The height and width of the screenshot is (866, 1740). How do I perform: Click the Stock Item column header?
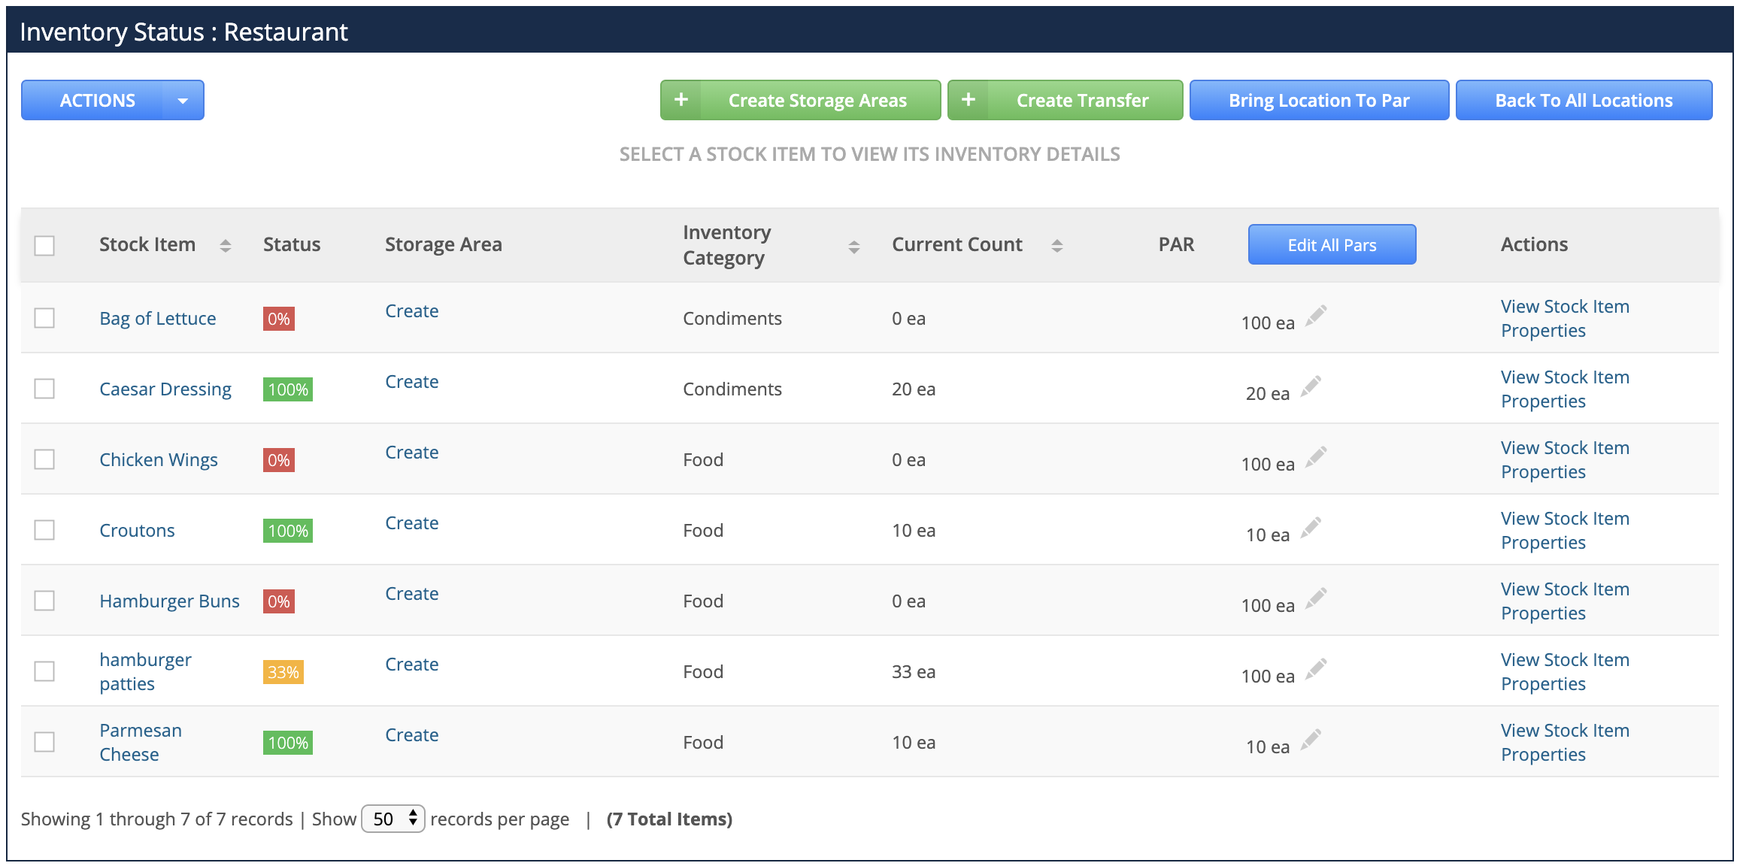click(x=147, y=244)
